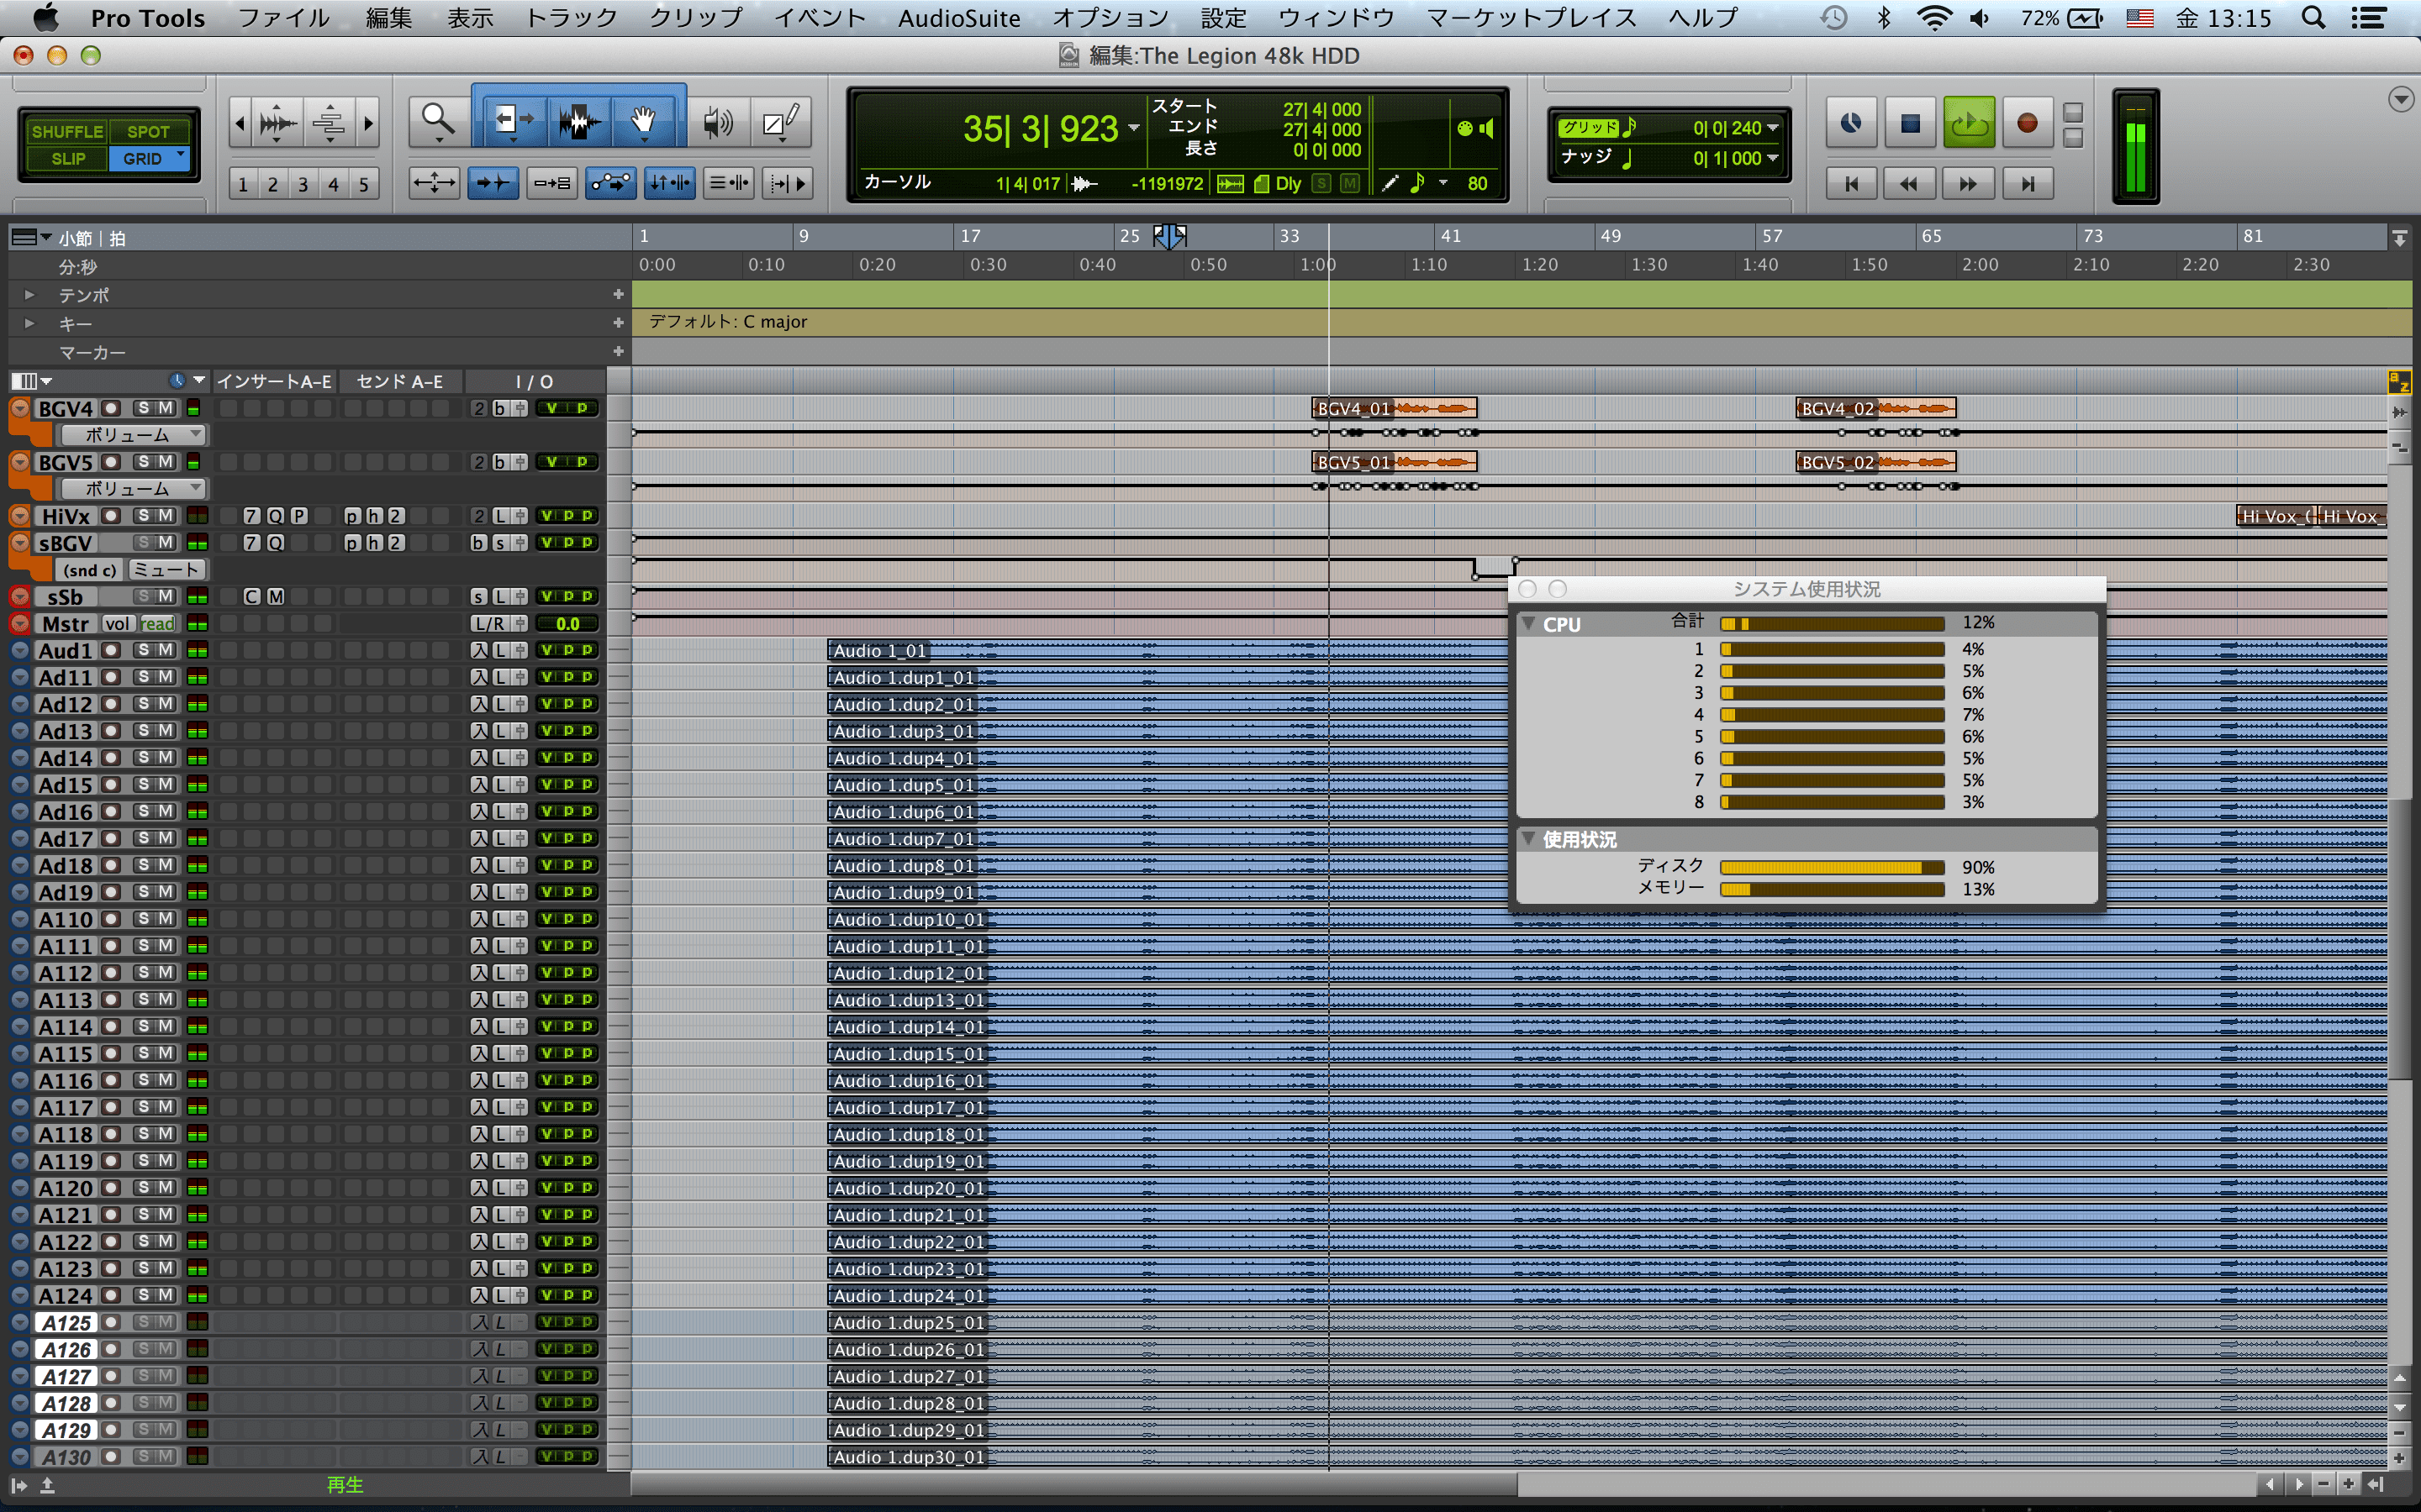This screenshot has width=2421, height=1512.
Task: Select the Grabber hand tool
Action: [x=644, y=121]
